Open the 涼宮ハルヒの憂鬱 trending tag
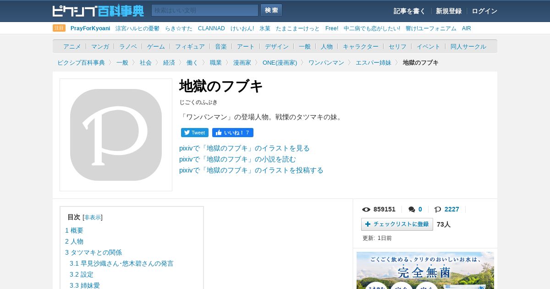The image size is (550, 289). (137, 28)
